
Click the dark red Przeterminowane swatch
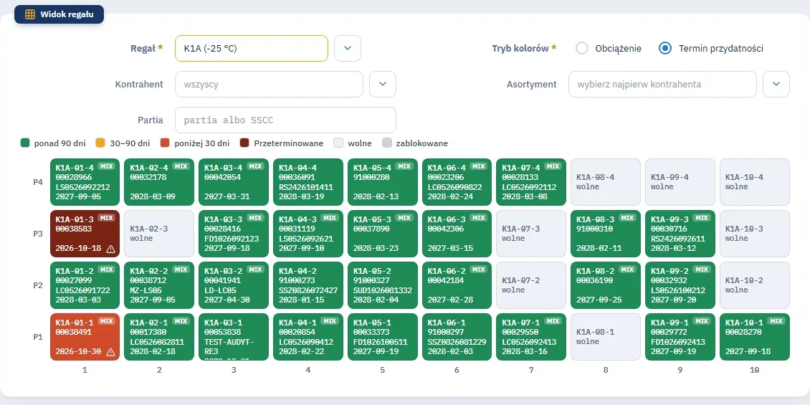coord(244,143)
